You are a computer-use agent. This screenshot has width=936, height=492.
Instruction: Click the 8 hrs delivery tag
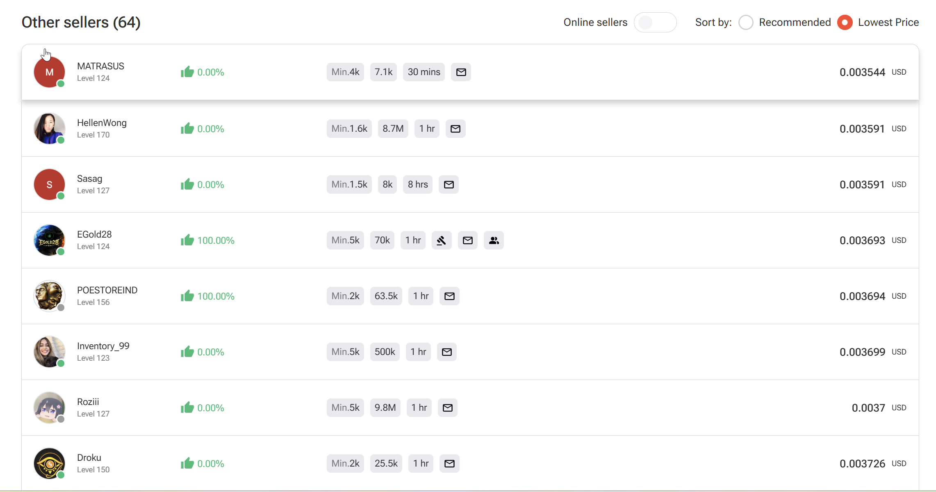[417, 185]
